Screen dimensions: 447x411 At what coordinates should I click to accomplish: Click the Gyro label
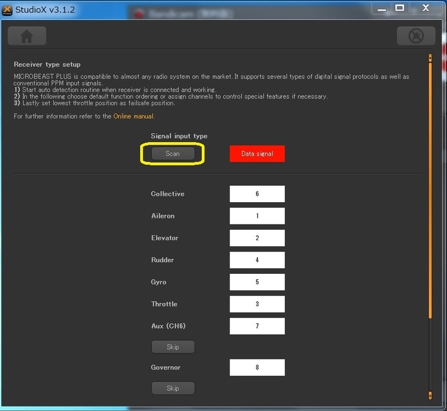click(x=159, y=282)
